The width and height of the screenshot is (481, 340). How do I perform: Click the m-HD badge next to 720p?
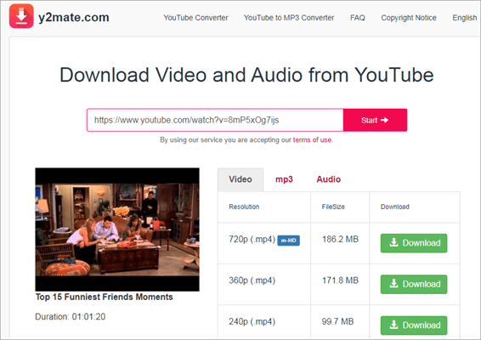click(x=289, y=241)
